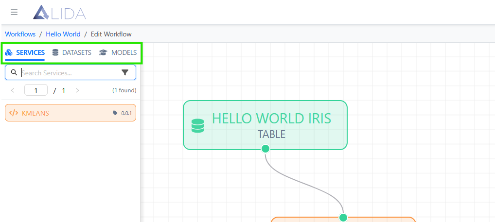This screenshot has height=222, width=495.
Task: Select the Hello World Iris table node
Action: click(x=265, y=125)
